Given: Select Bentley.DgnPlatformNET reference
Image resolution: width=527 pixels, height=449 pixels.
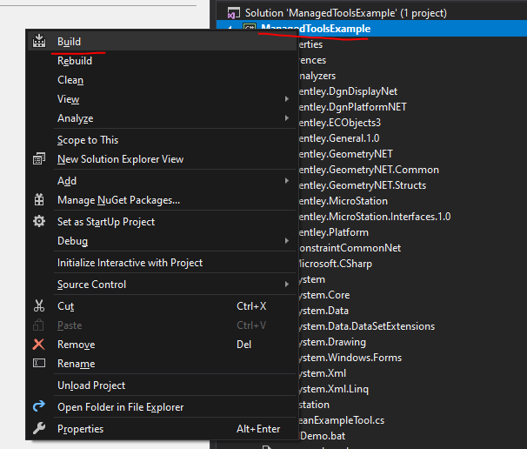Looking at the screenshot, I should pyautogui.click(x=352, y=107).
